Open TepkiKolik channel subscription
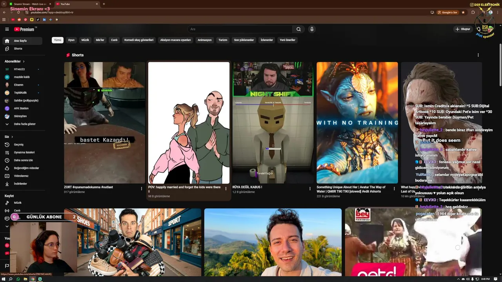 [x=22, y=93]
